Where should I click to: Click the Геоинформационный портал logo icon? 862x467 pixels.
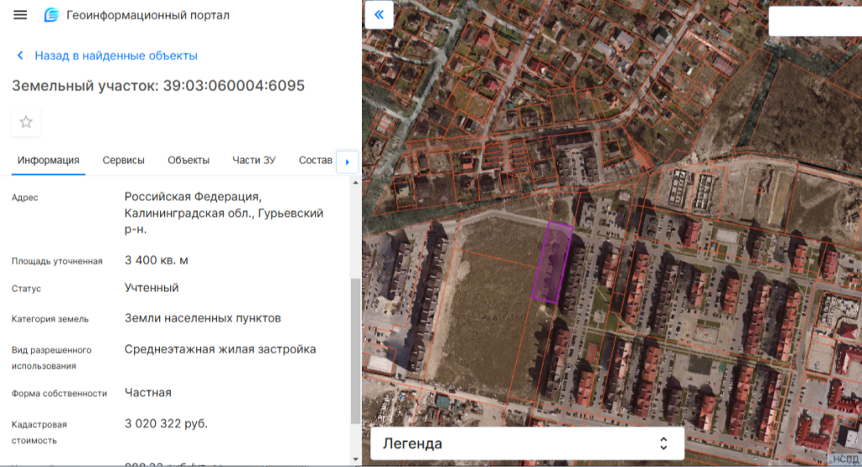(51, 15)
